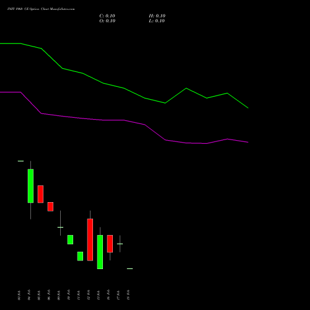
Task: Select the 18 Feb date label
Action: click(x=128, y=295)
